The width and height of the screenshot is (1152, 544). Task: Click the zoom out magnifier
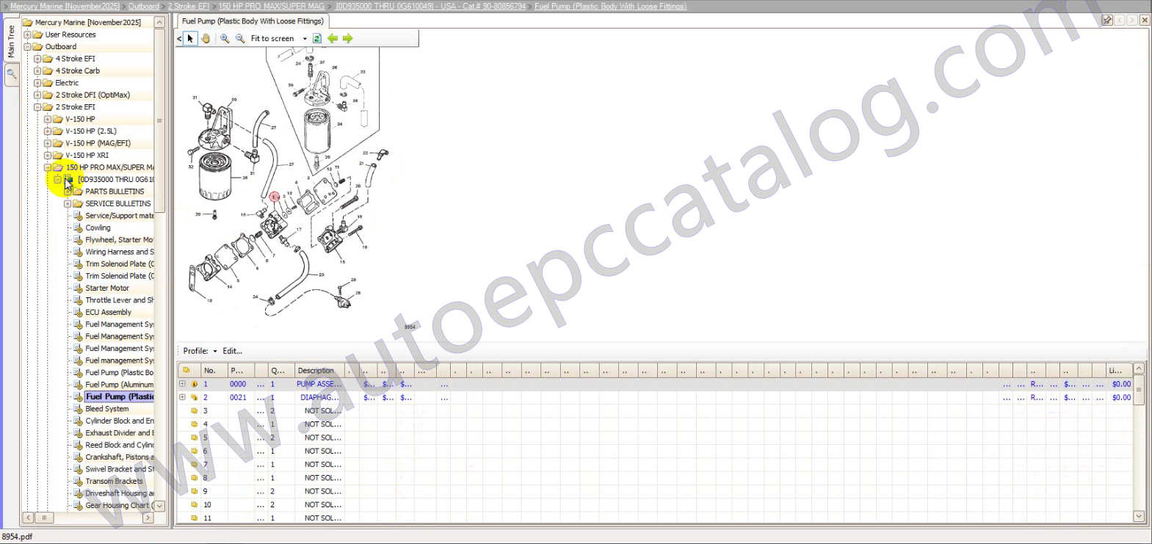coord(240,38)
